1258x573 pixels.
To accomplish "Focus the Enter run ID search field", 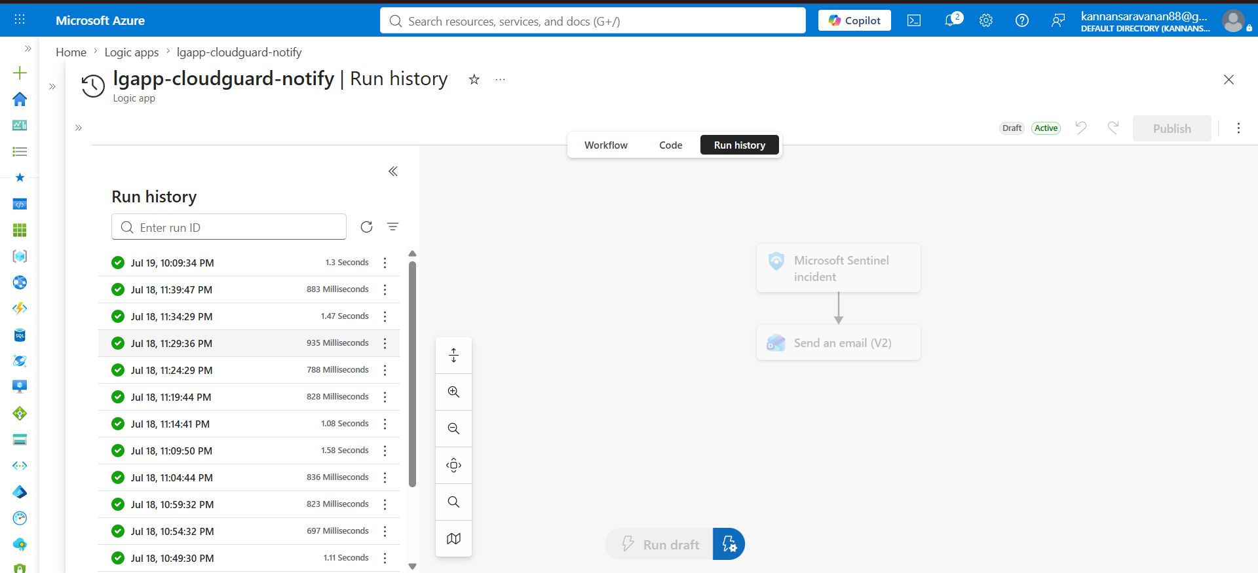I will point(229,227).
